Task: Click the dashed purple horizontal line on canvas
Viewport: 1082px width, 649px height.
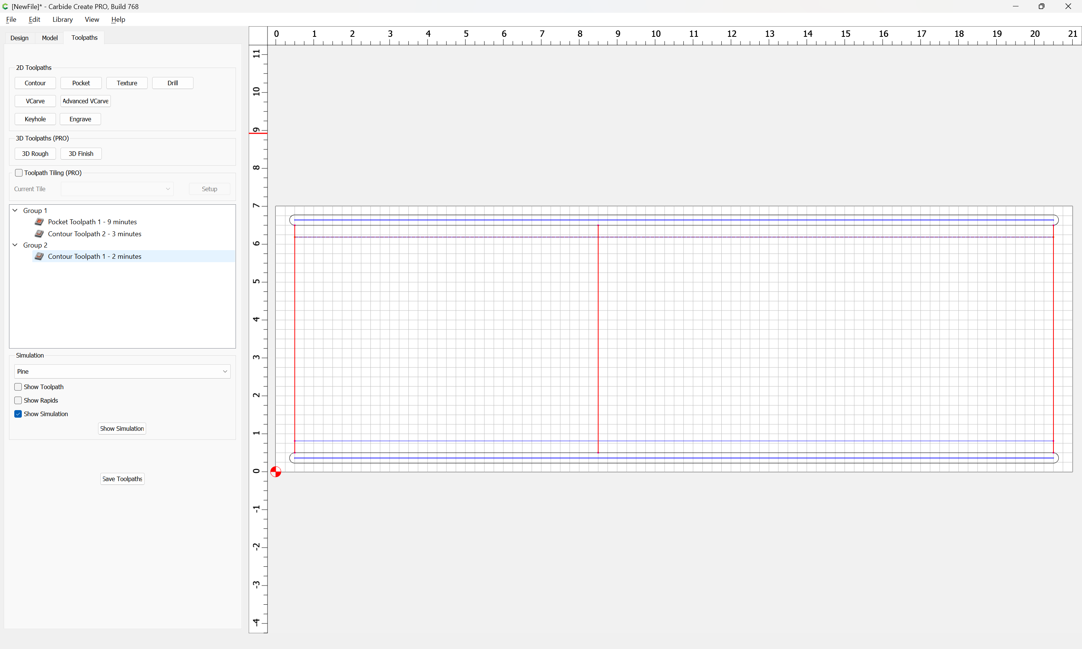Action: coord(674,237)
